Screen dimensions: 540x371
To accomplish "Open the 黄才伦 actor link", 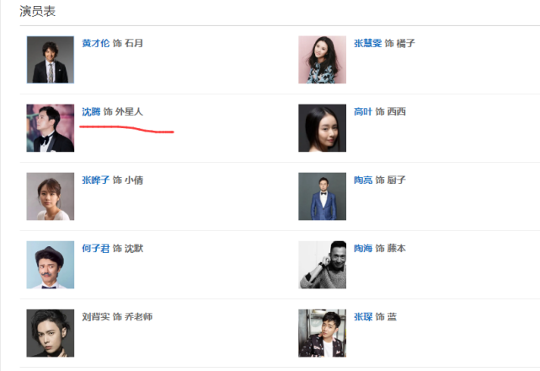I will coord(96,43).
